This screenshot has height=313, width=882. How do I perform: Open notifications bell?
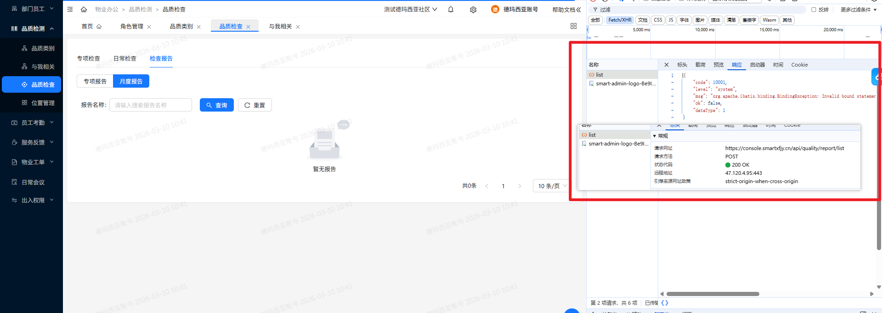coord(451,9)
